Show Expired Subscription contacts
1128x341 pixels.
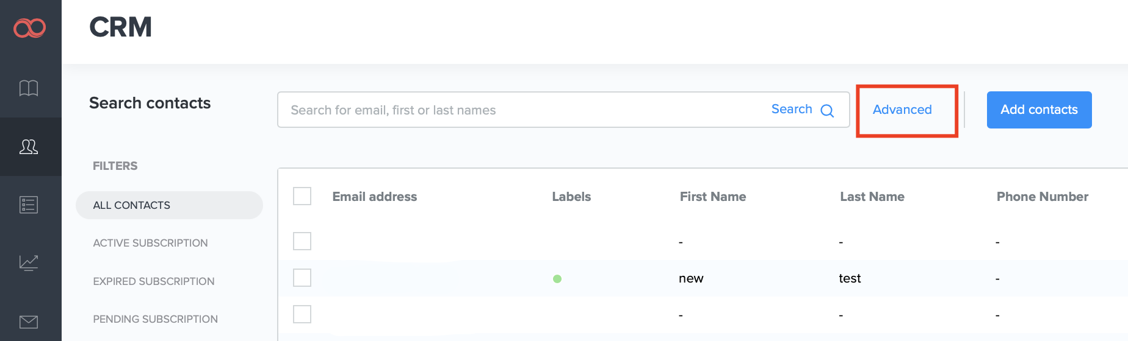[154, 281]
